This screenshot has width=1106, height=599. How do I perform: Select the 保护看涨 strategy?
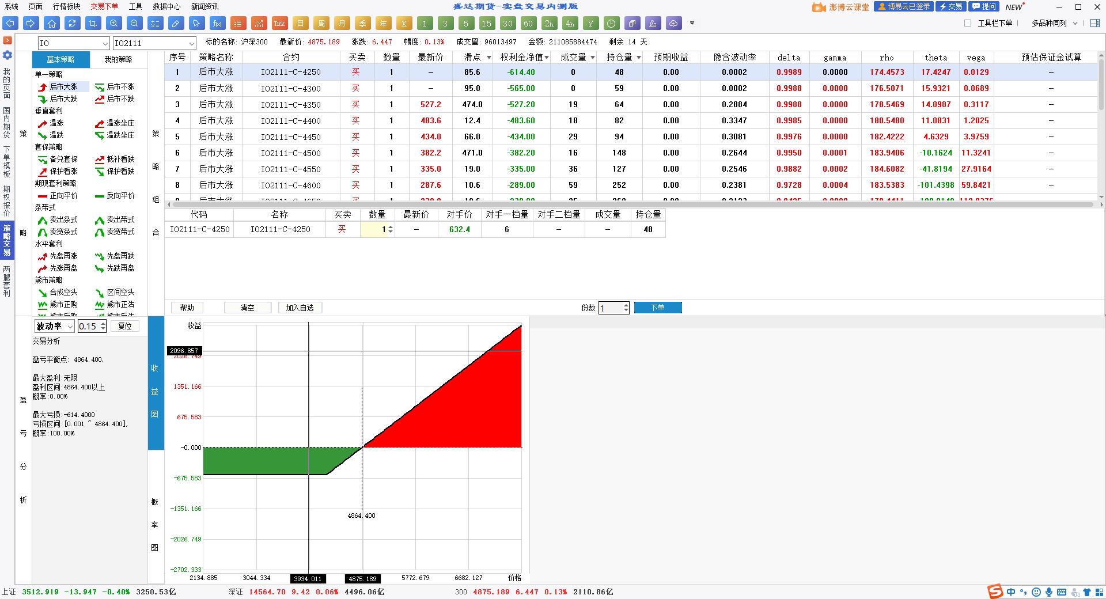coord(58,172)
